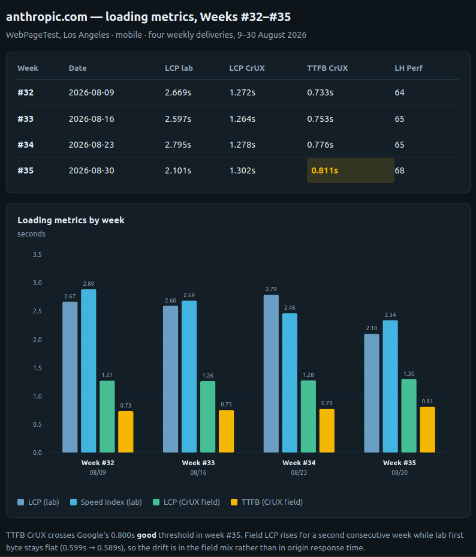Click the date 2026-08-09
This screenshot has width=476, height=557.
[92, 92]
